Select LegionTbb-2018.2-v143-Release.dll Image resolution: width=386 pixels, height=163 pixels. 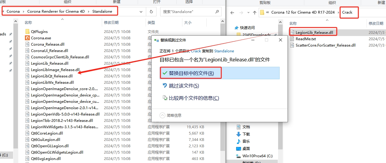click(62, 120)
